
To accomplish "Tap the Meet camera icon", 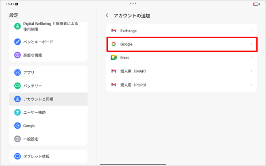I will point(113,58).
